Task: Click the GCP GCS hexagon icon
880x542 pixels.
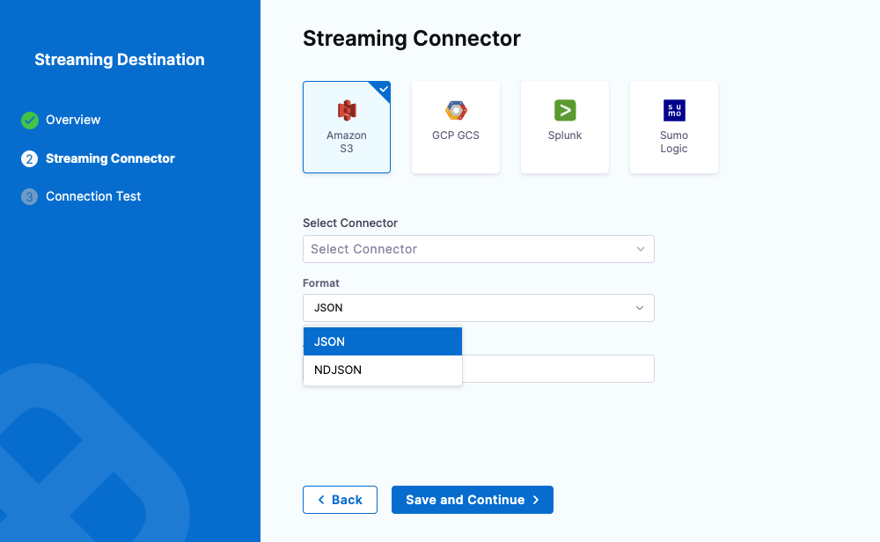Action: [456, 110]
